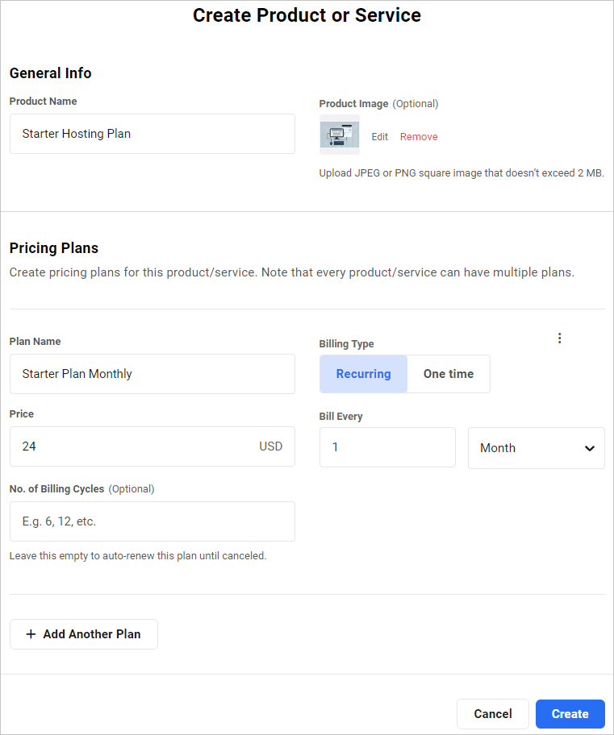The image size is (614, 735).
Task: Cancel the product creation
Action: click(492, 714)
